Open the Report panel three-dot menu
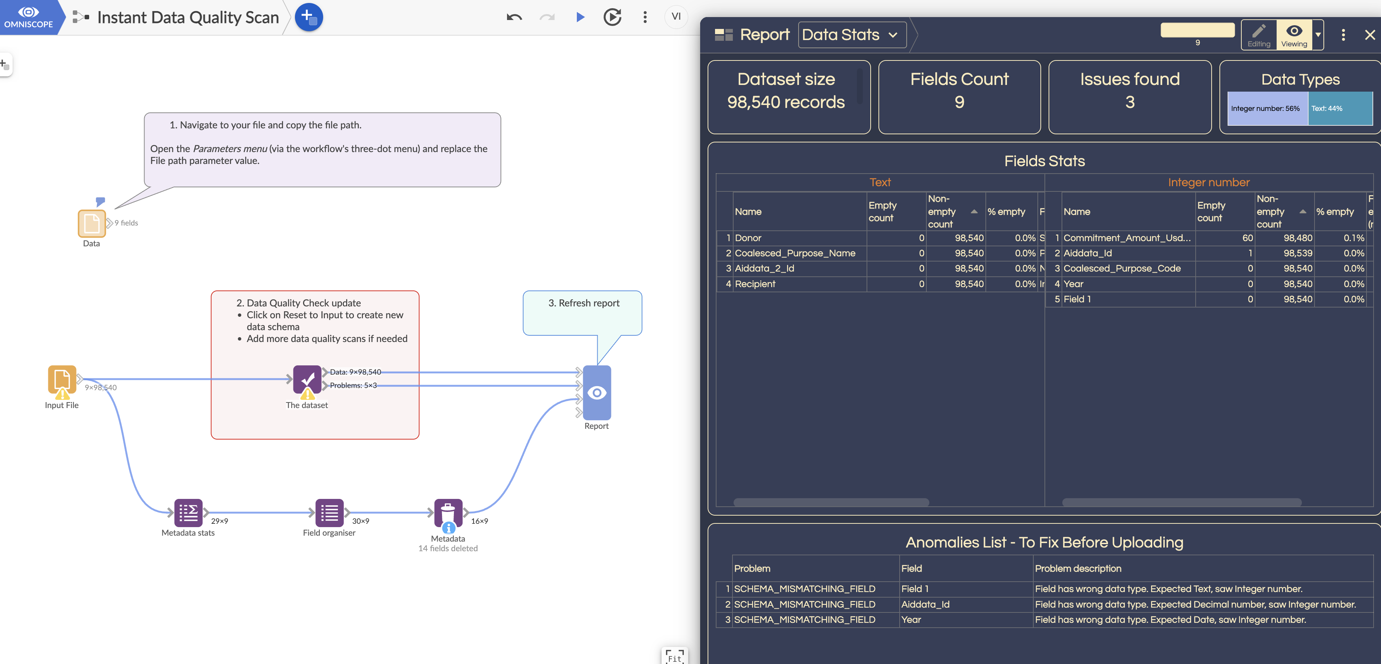The image size is (1381, 664). click(1343, 35)
